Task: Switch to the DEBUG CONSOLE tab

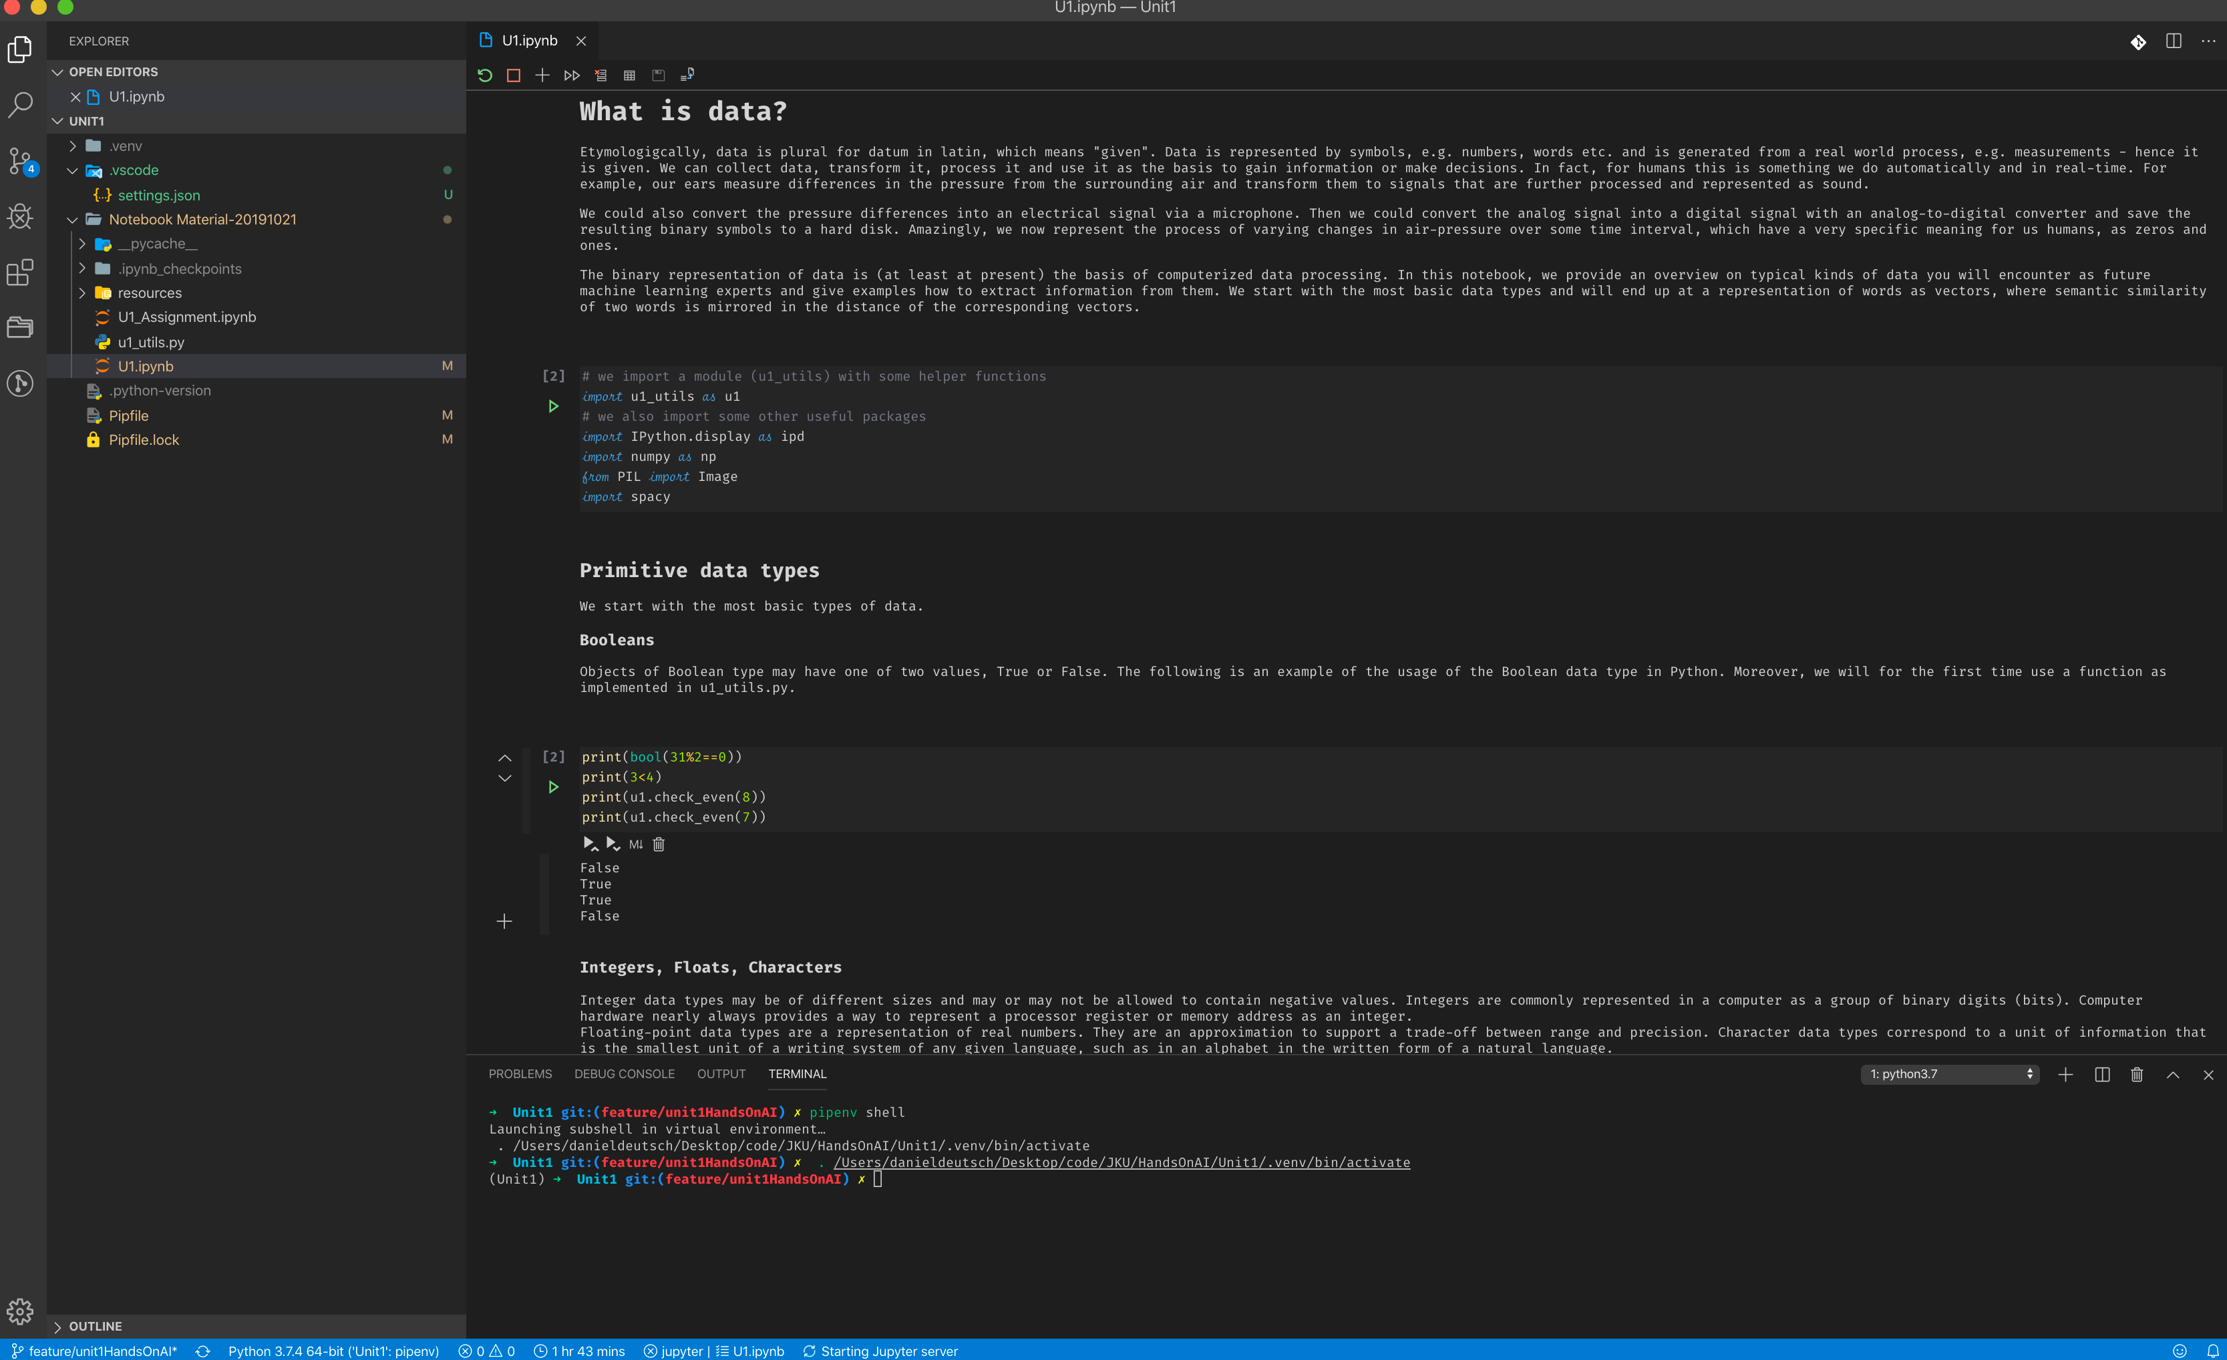Action: [625, 1075]
